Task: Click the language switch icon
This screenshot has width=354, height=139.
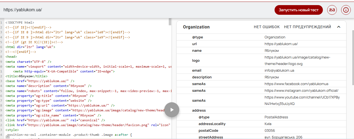Action: pyautogui.click(x=332, y=10)
